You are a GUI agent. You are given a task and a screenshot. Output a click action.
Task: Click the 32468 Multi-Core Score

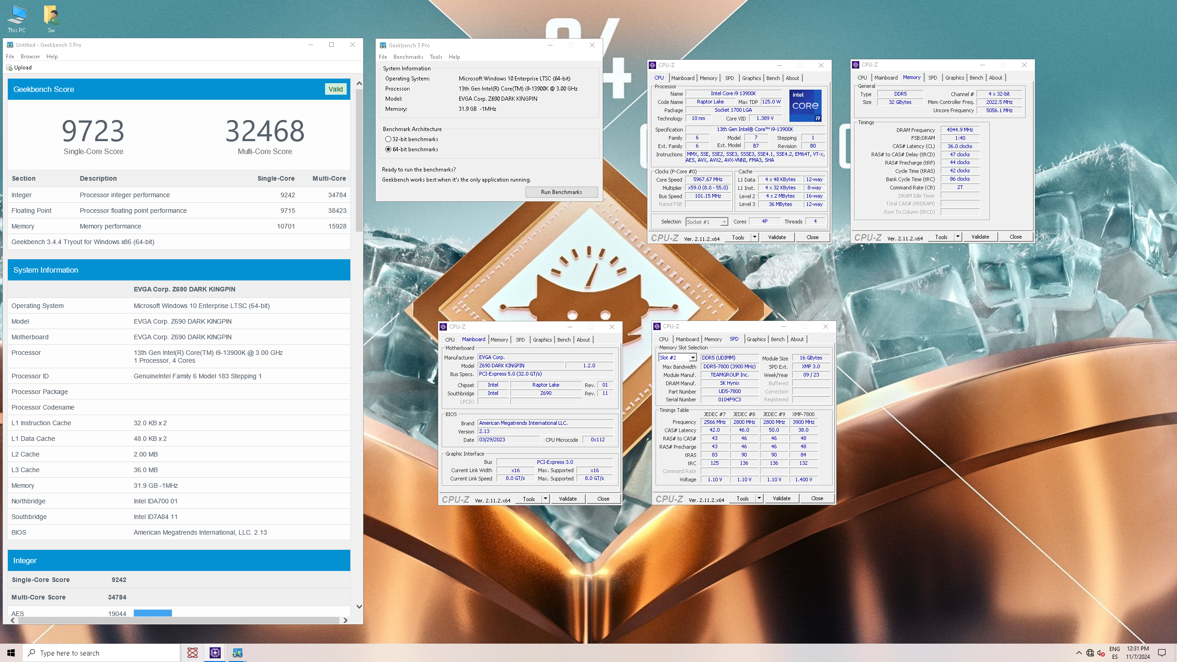[x=265, y=131]
